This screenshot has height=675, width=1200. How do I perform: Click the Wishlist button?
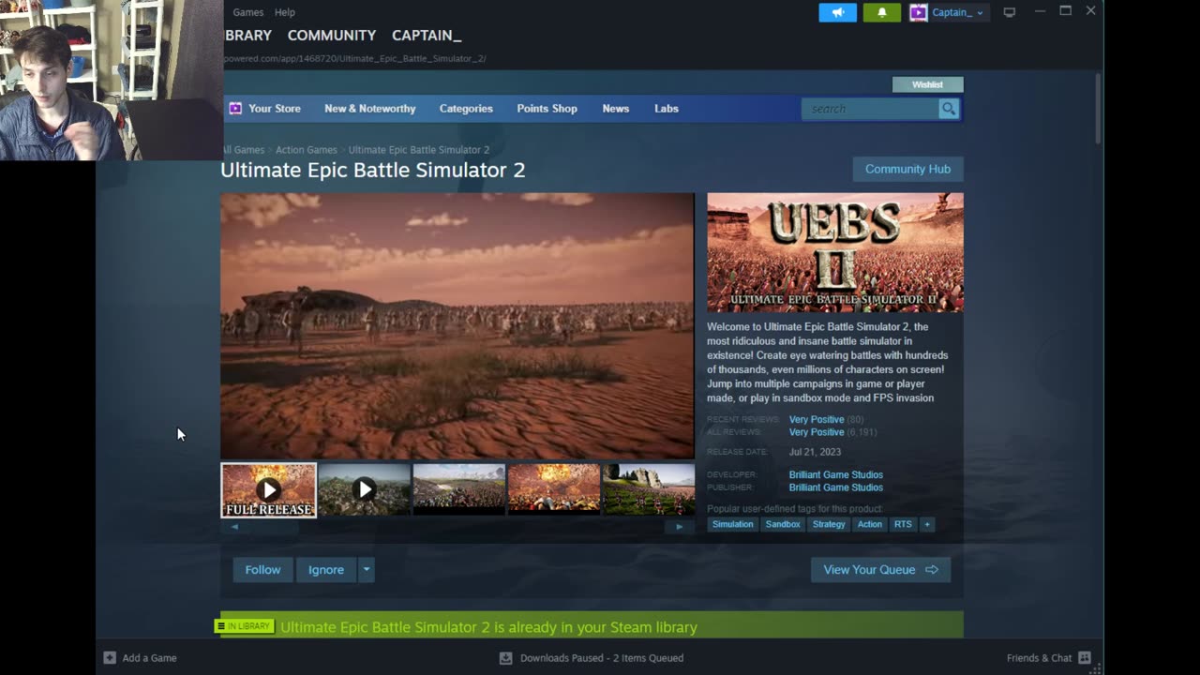[x=927, y=84]
